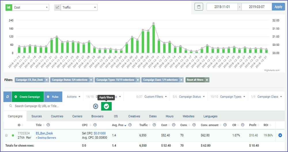The image size is (288, 152).
Task: Expand the Actions dropdown menu
Action: point(73,97)
